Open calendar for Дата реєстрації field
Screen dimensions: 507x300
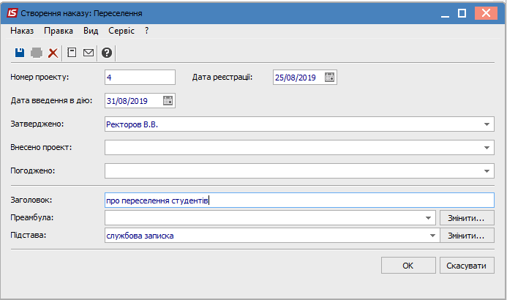329,78
